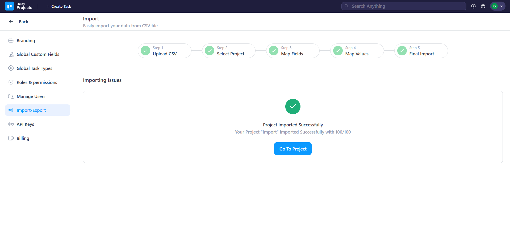510x230 pixels.
Task: Click into the Search Anything field
Action: point(404,6)
